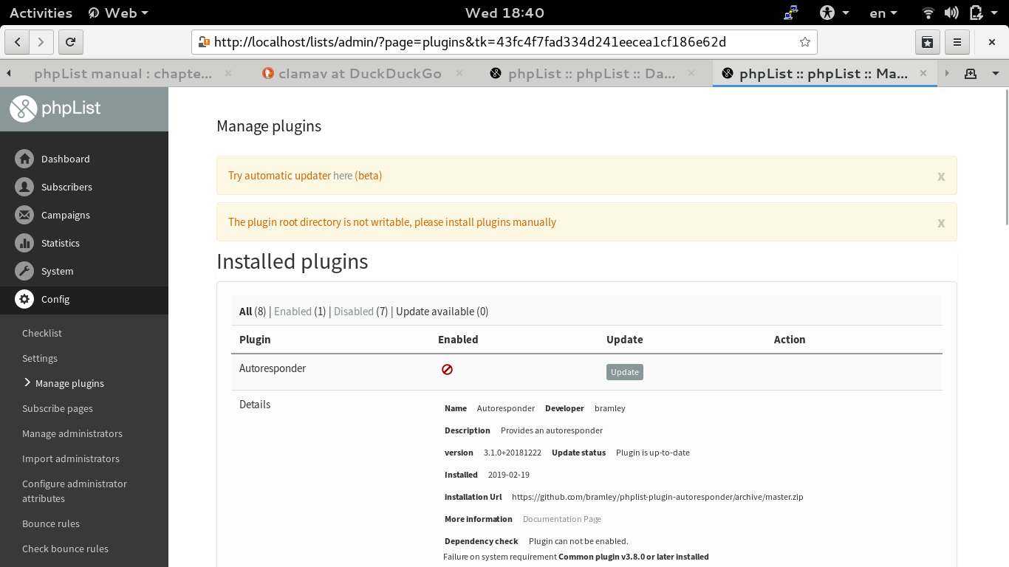This screenshot has width=1009, height=567.
Task: Expand the Manage plugins chevron
Action: coord(27,383)
